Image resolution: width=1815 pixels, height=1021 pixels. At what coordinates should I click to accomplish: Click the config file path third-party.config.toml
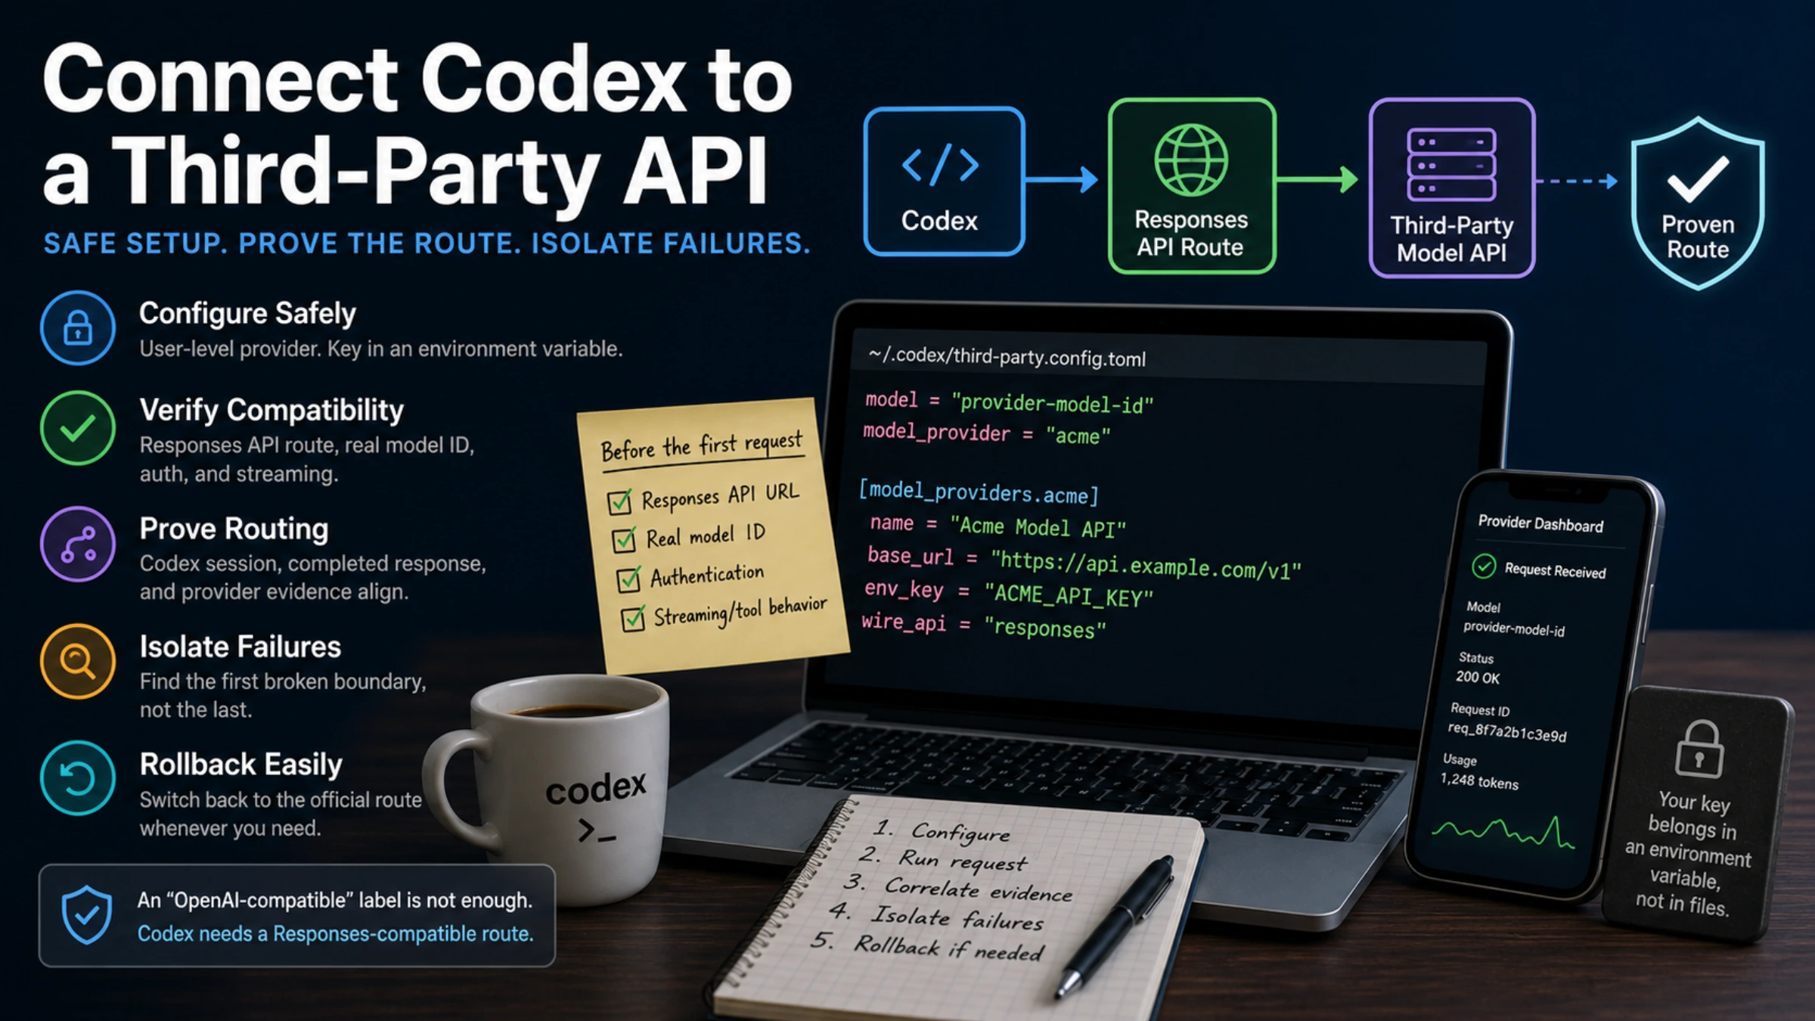pos(1007,357)
